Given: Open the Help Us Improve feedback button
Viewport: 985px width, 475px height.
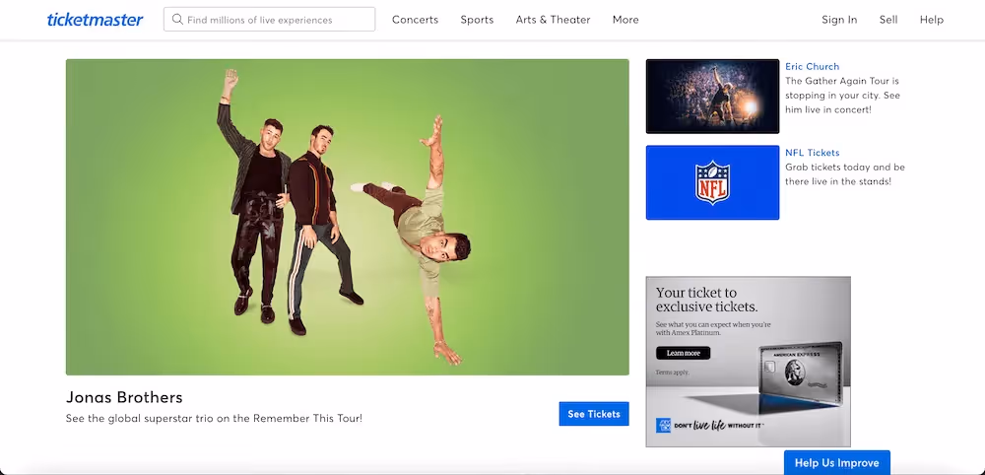Looking at the screenshot, I should 836,463.
